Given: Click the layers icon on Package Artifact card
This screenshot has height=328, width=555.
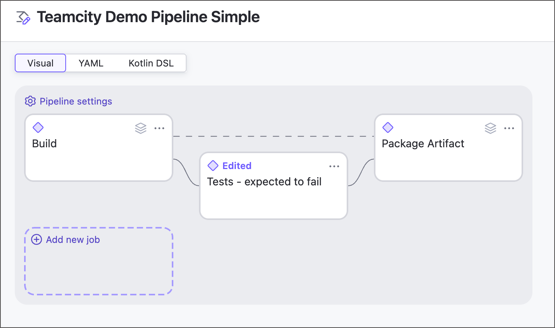Looking at the screenshot, I should coord(490,128).
